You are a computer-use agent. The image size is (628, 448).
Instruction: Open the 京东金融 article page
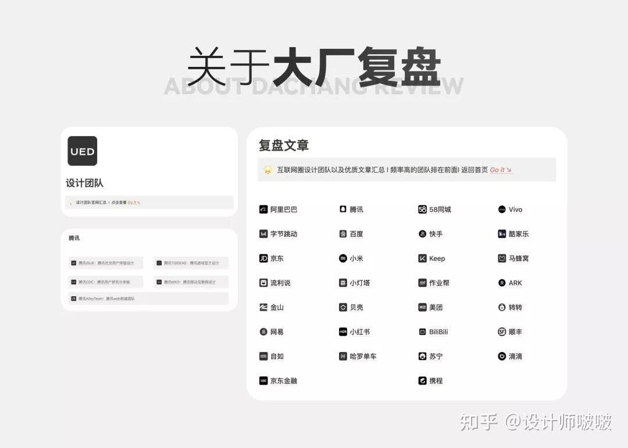coord(279,381)
